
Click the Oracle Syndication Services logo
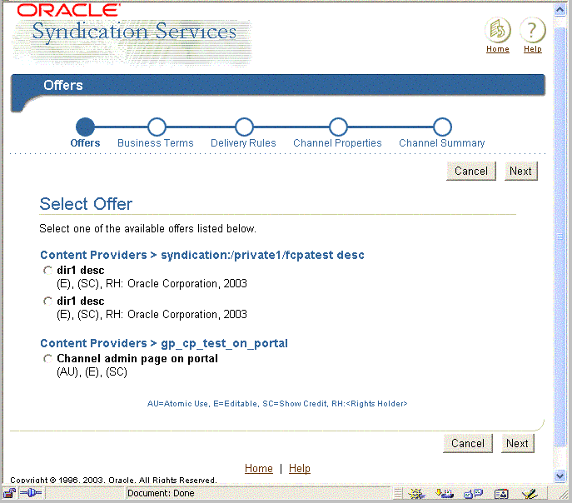(132, 35)
